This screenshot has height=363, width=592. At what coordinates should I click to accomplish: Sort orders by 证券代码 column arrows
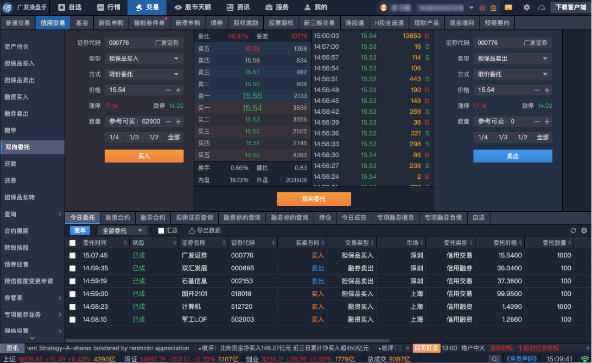[273, 243]
